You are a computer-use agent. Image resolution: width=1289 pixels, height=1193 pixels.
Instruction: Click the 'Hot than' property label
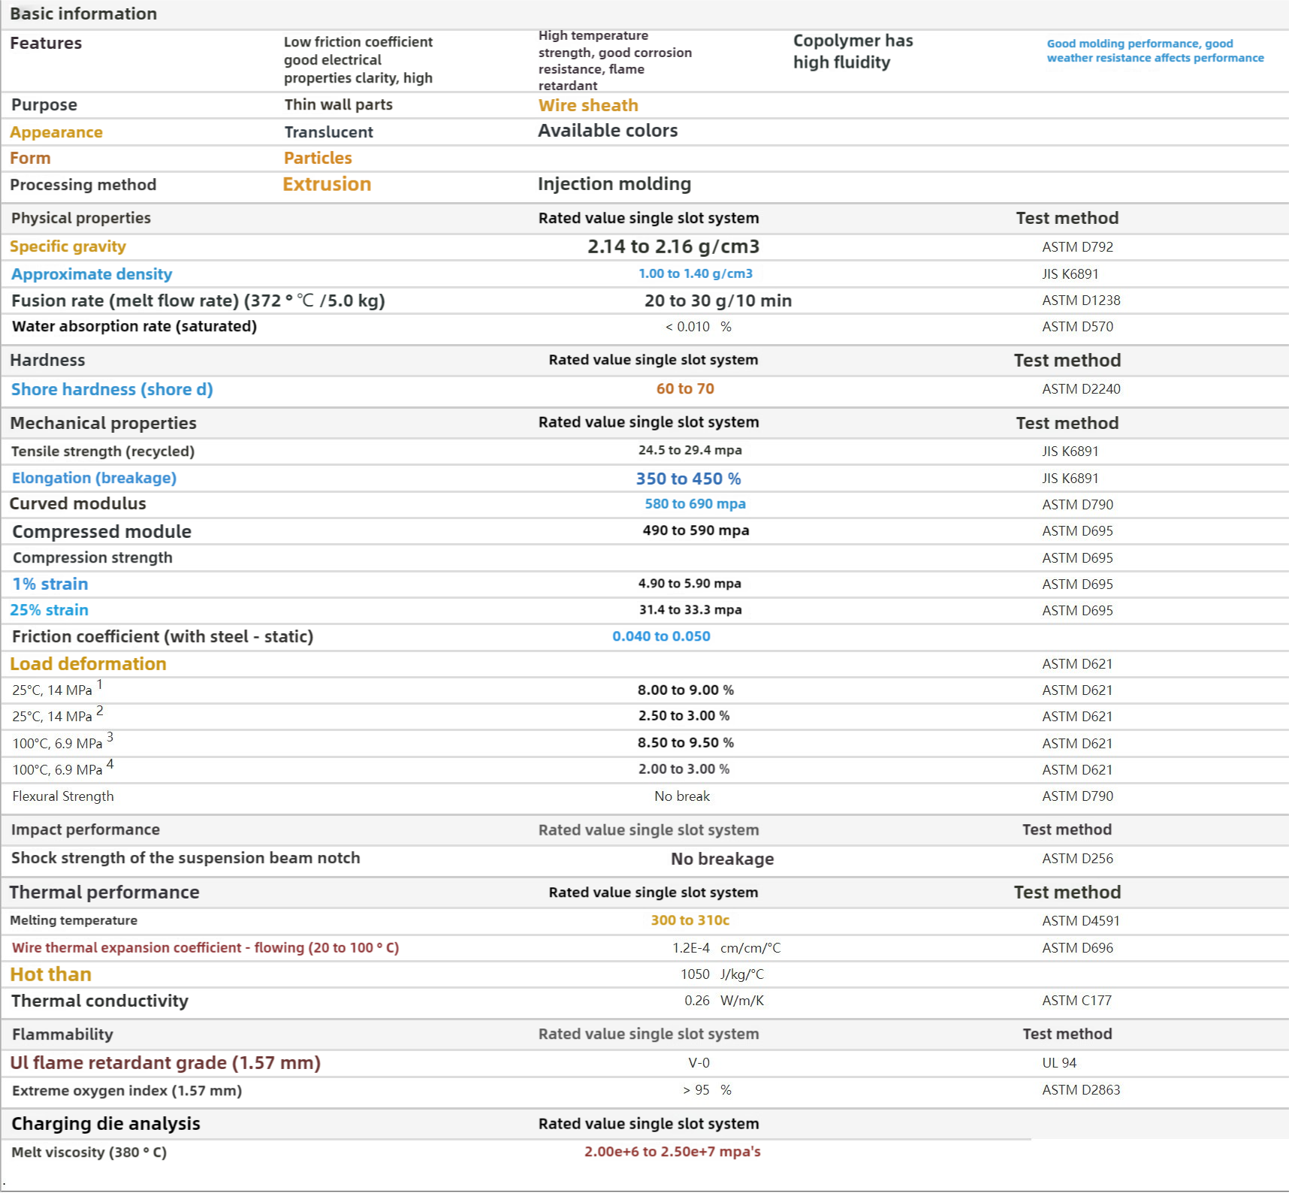(x=50, y=974)
